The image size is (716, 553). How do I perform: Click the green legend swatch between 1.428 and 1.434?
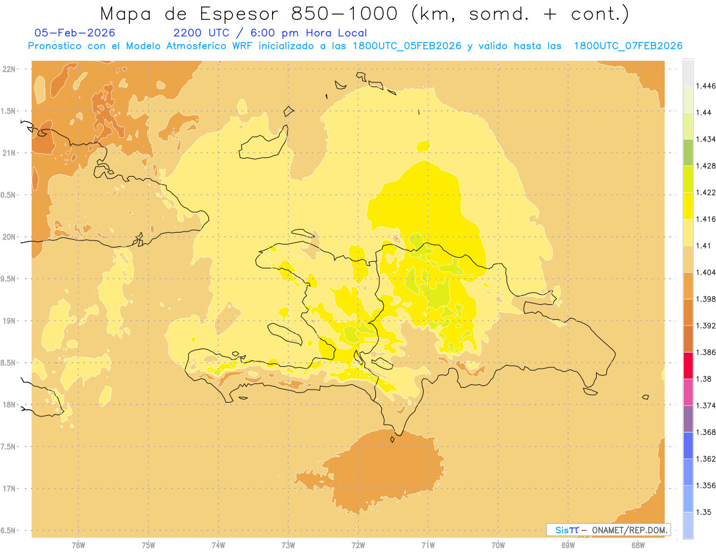click(688, 152)
